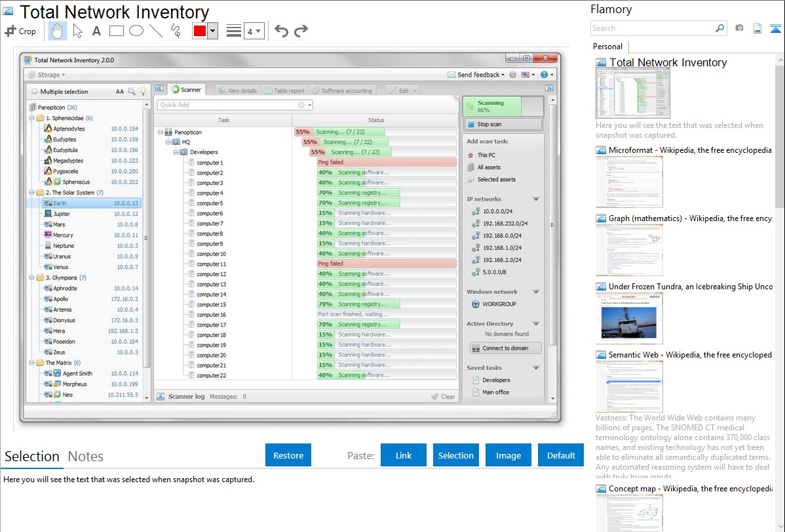Image resolution: width=785 pixels, height=532 pixels.
Task: Click the light bulb icon in the tree header
Action: coord(144,92)
